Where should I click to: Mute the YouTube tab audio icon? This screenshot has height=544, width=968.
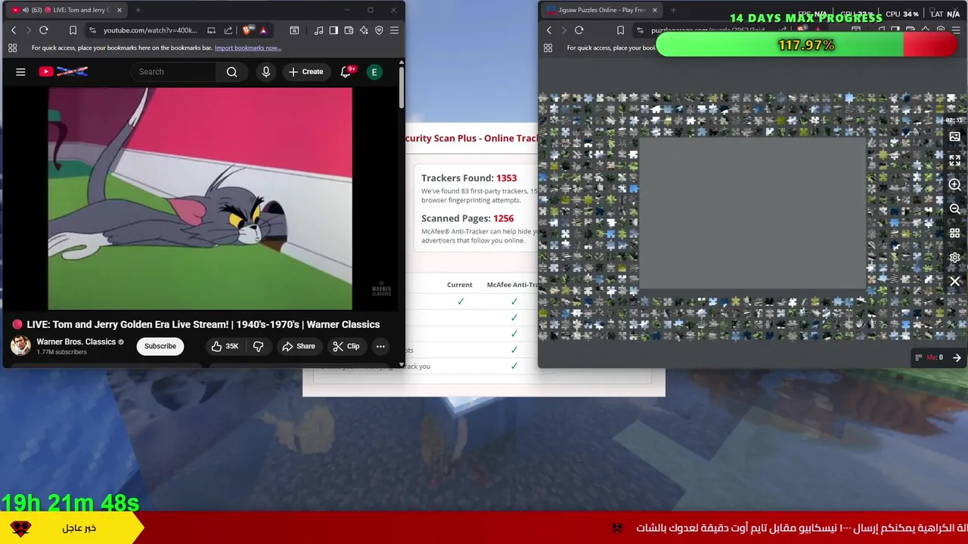point(25,10)
